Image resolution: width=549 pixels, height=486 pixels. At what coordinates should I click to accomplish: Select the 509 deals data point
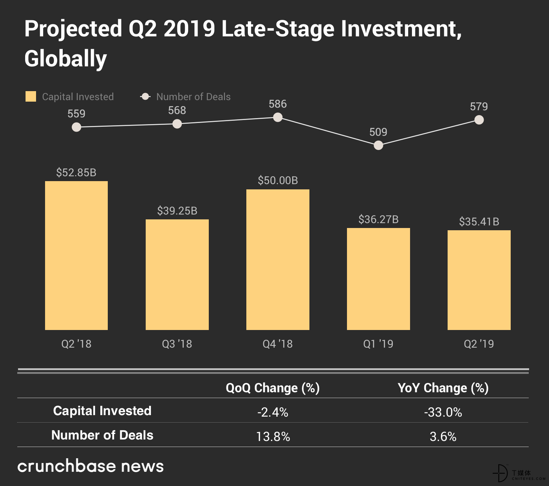tap(378, 145)
